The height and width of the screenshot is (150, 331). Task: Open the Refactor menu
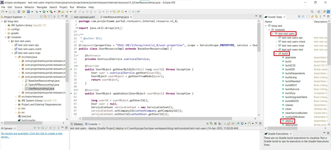29,7
